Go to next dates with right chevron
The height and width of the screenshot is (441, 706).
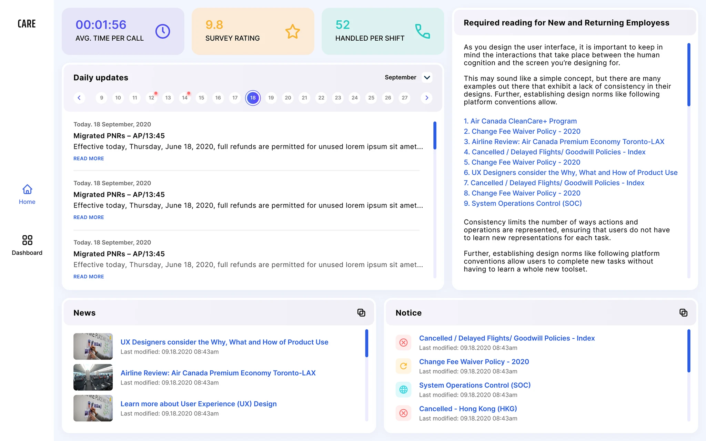click(x=427, y=98)
